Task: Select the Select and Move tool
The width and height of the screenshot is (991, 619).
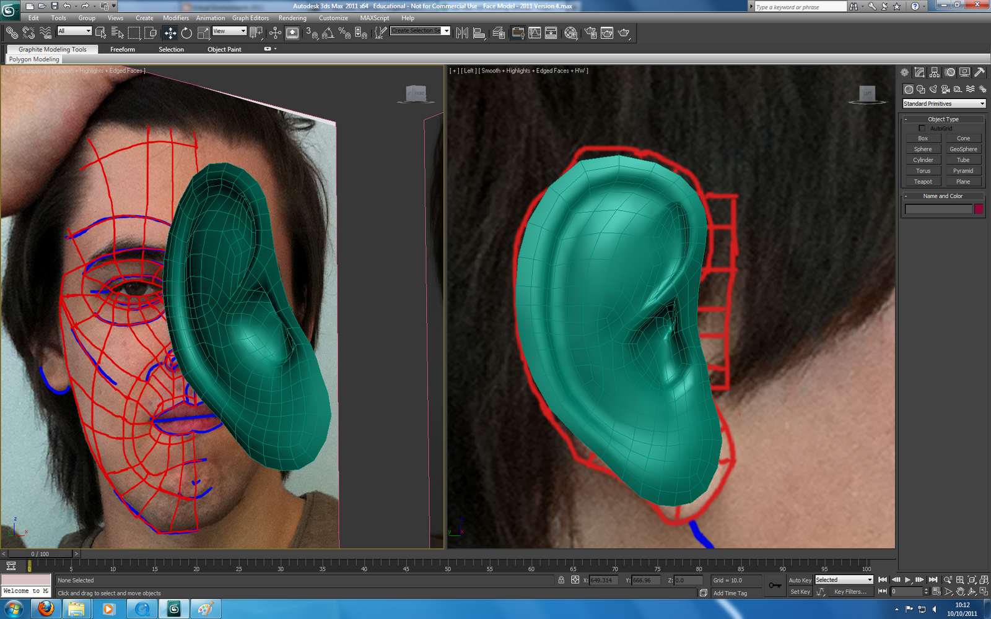Action: (x=169, y=33)
